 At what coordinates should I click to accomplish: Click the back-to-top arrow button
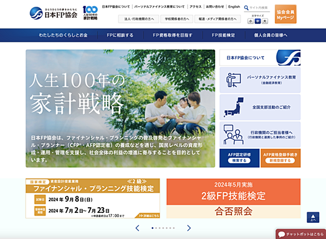coord(313,218)
